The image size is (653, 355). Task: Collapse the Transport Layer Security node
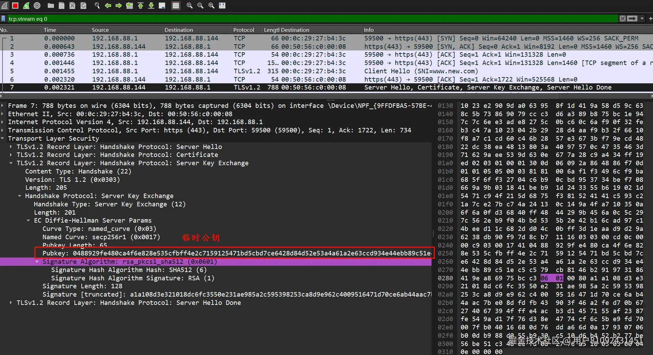pos(3,139)
